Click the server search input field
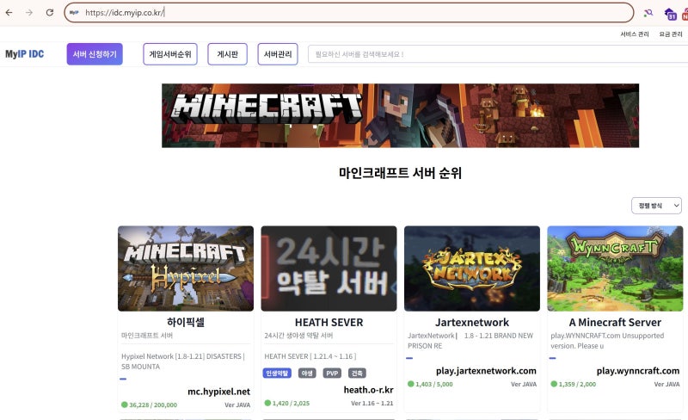The width and height of the screenshot is (688, 420). click(x=498, y=54)
